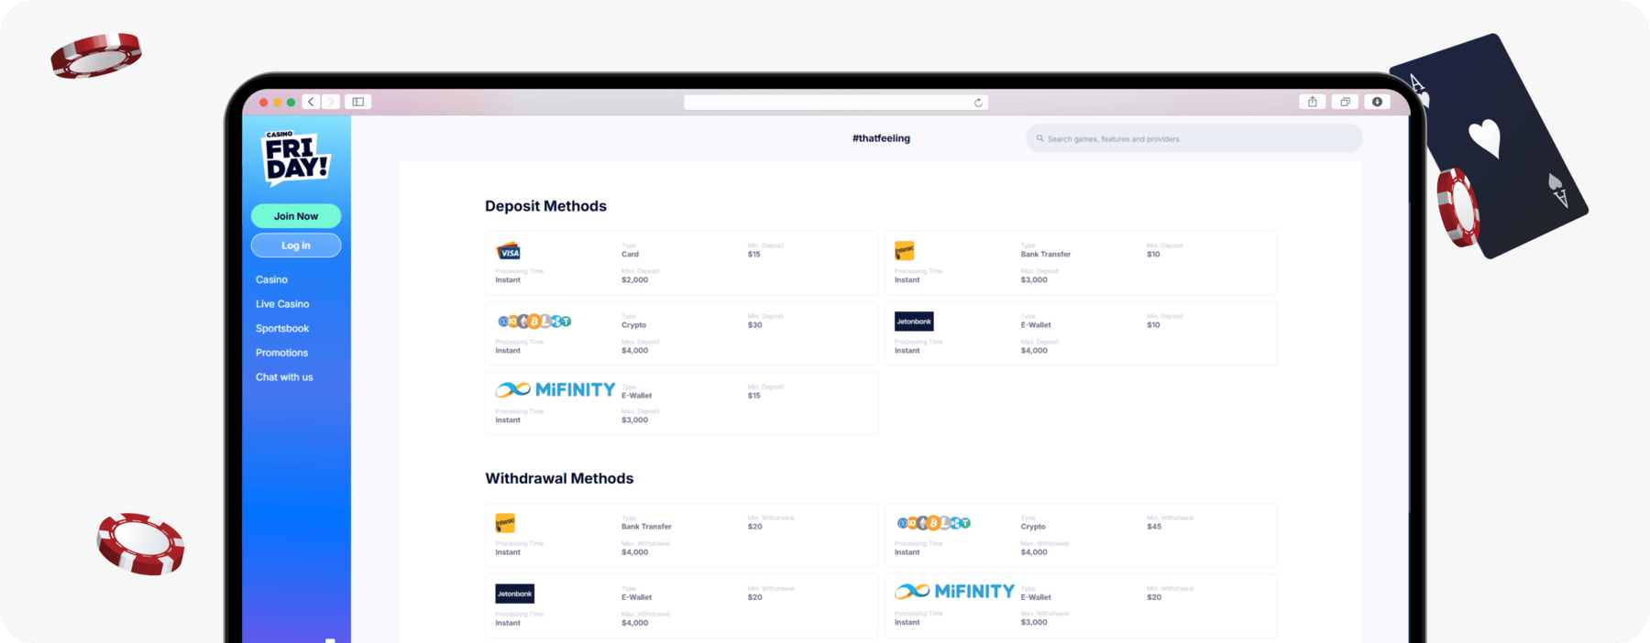Click the search magnifier icon
The height and width of the screenshot is (643, 1650).
coord(1040,138)
